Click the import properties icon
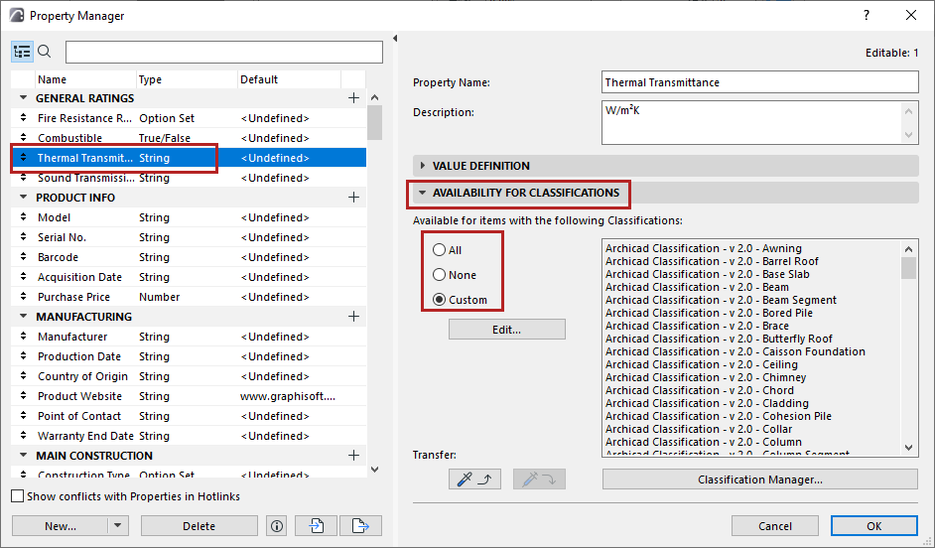The height and width of the screenshot is (548, 935). [316, 526]
